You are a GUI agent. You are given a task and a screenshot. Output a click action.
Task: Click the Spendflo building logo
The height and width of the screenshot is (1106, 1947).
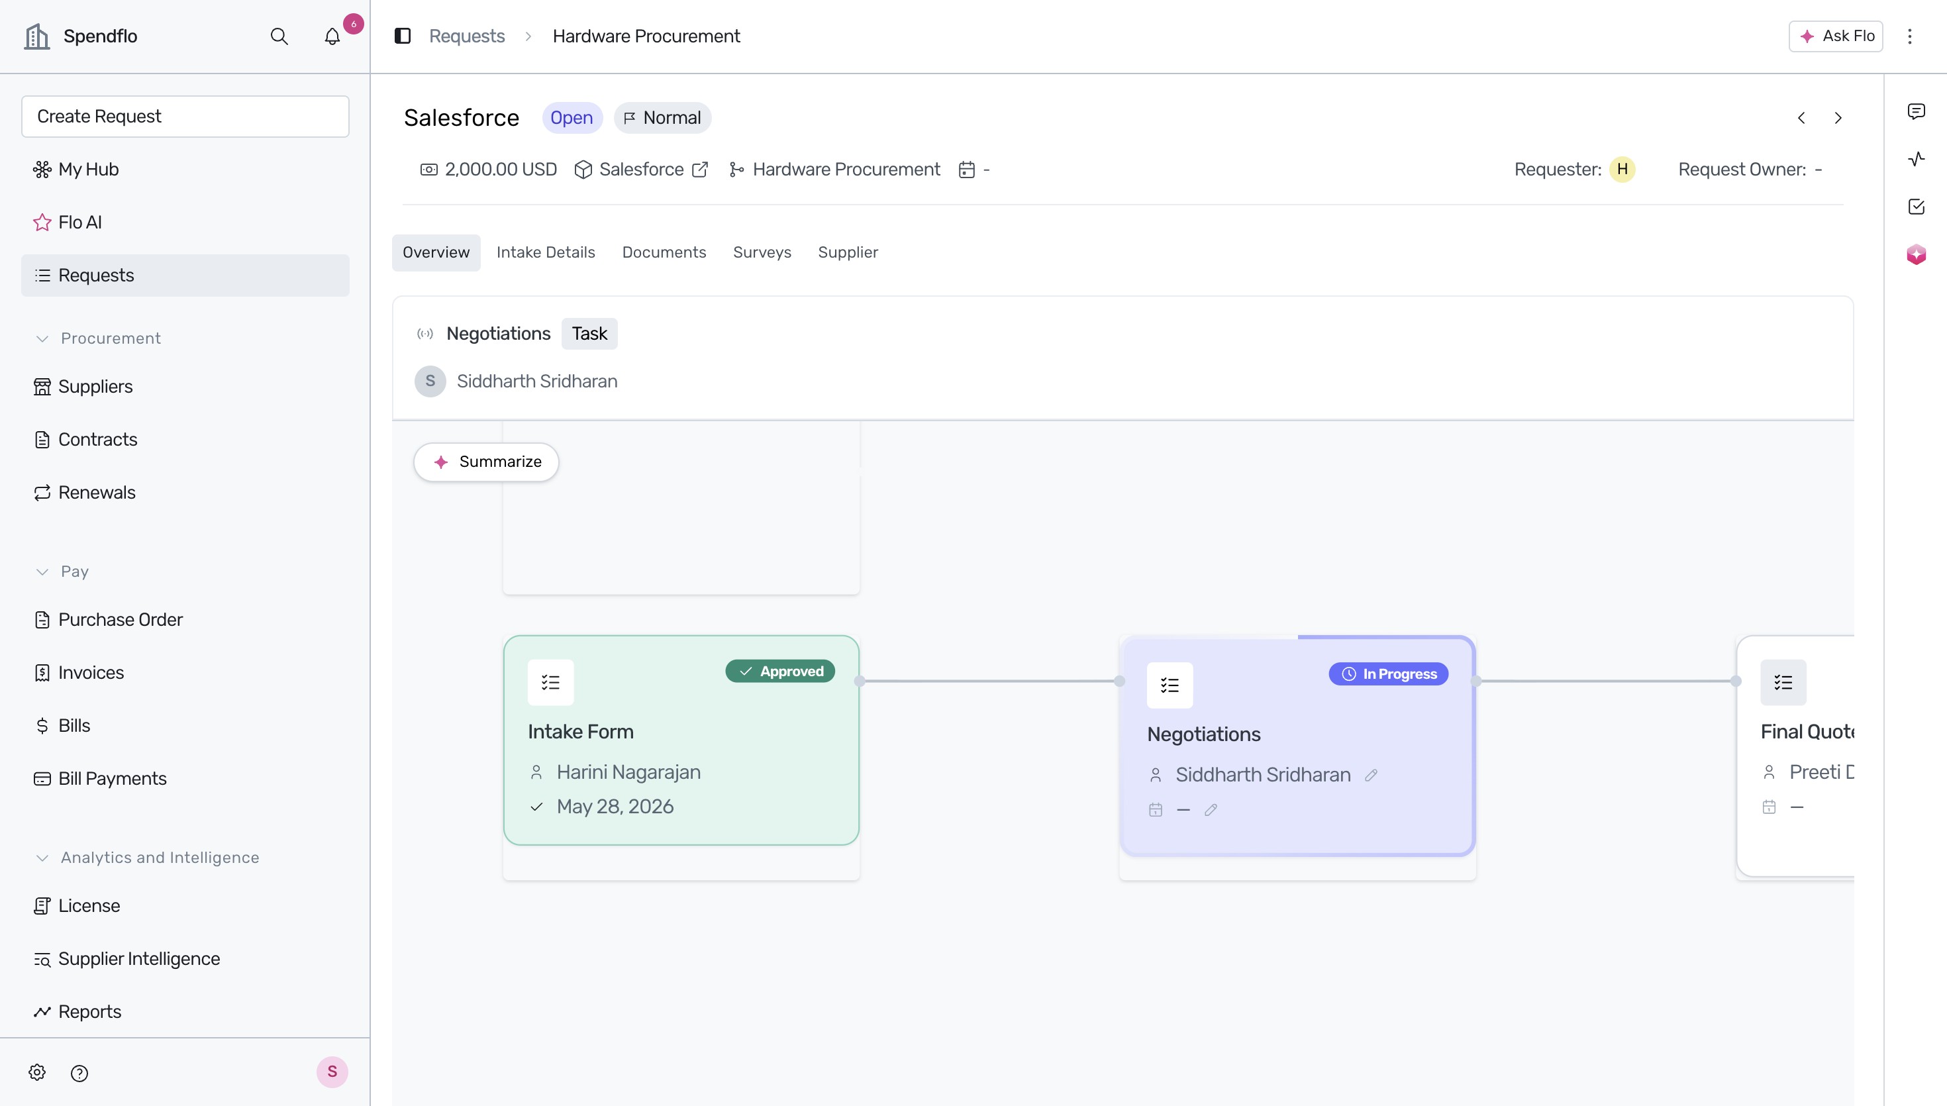coord(36,36)
